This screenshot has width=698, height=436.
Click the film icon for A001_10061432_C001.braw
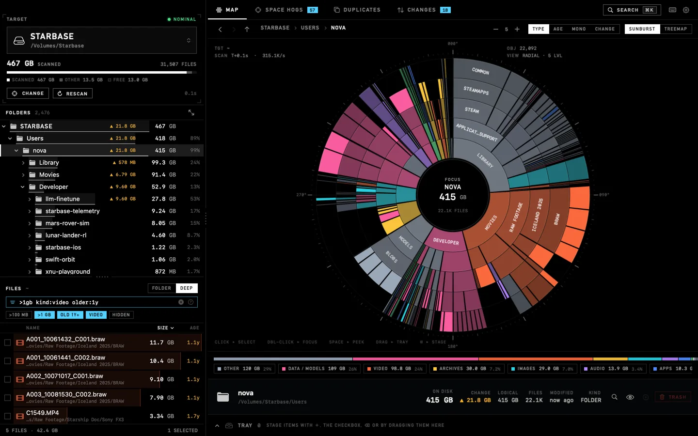pos(20,343)
